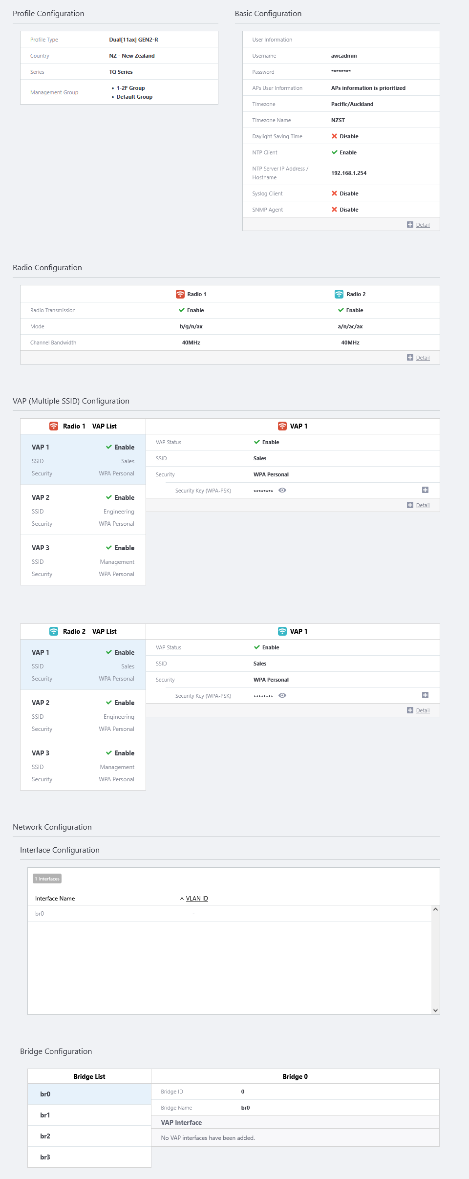Screen dimensions: 469x1179
Task: Click the br0 interface row
Action: pyautogui.click(x=230, y=914)
